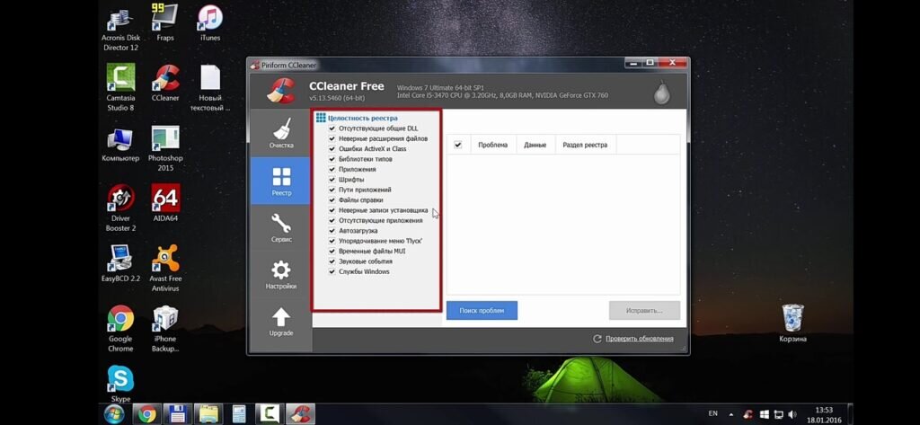Screen dimensions: 920x425
Task: Click the Windows Start button
Action: tap(114, 414)
